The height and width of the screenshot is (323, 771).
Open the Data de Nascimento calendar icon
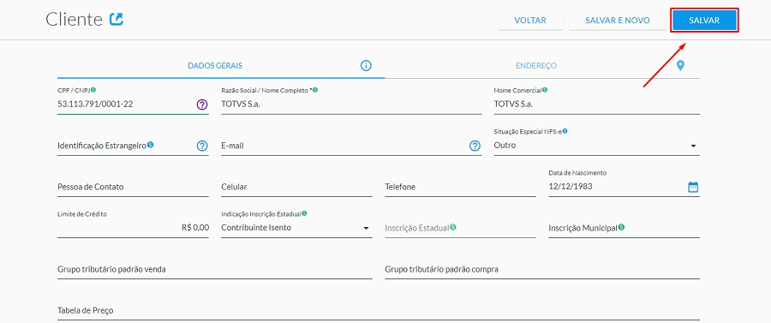(x=693, y=187)
